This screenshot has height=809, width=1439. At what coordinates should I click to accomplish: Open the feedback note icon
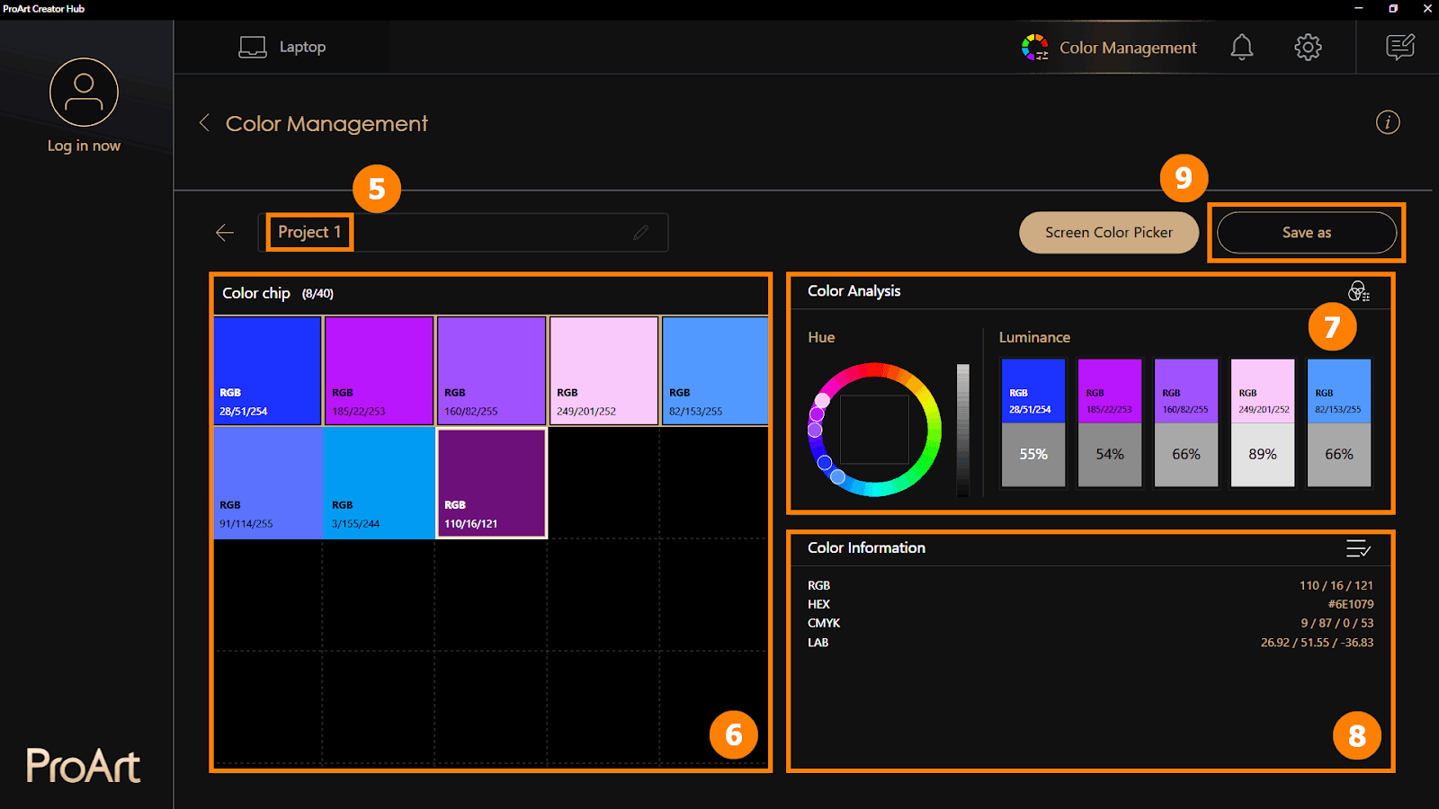pyautogui.click(x=1400, y=47)
